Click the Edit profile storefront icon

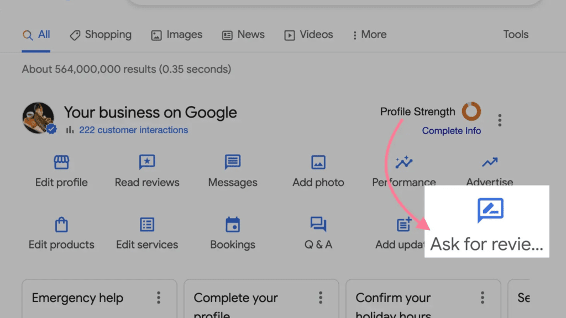tap(61, 162)
